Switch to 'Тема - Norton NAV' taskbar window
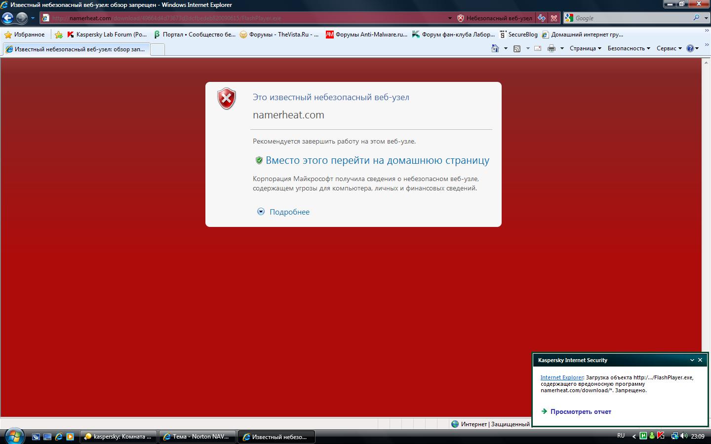This screenshot has width=711, height=444. click(197, 437)
